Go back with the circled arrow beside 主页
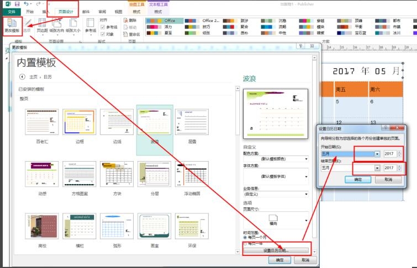Image resolution: width=417 pixels, height=268 pixels. [22, 77]
